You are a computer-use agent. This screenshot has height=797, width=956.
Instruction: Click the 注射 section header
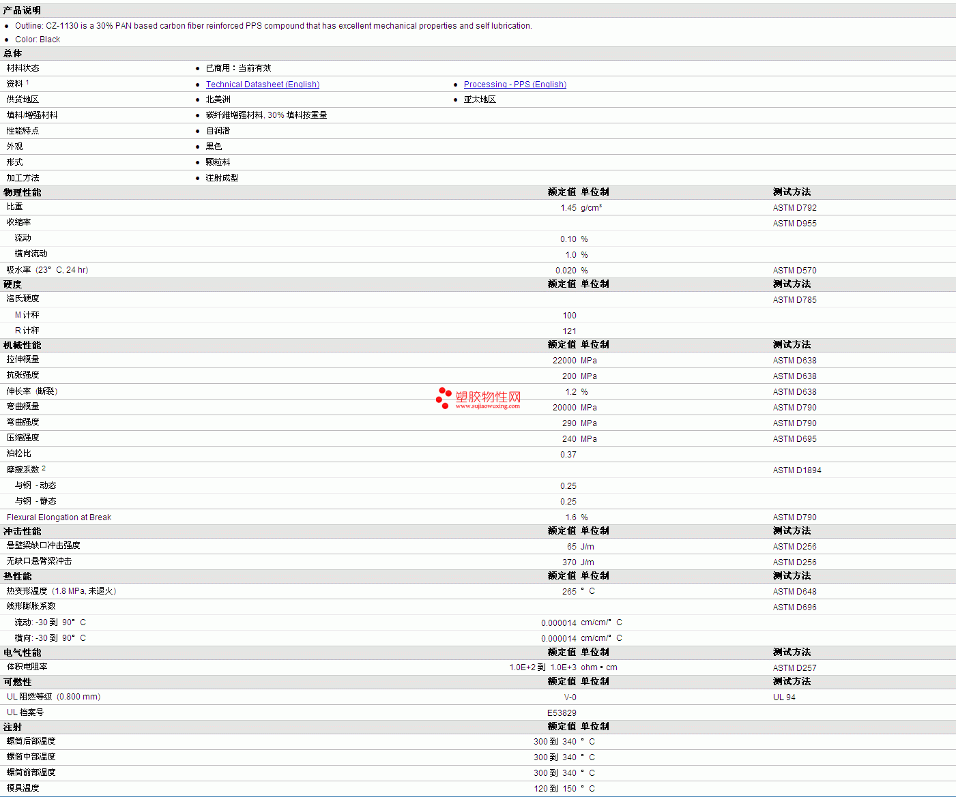click(12, 727)
